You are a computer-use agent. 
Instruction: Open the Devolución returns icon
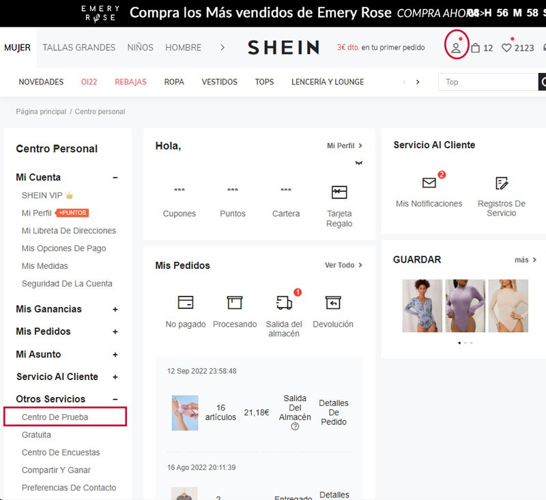coord(333,302)
